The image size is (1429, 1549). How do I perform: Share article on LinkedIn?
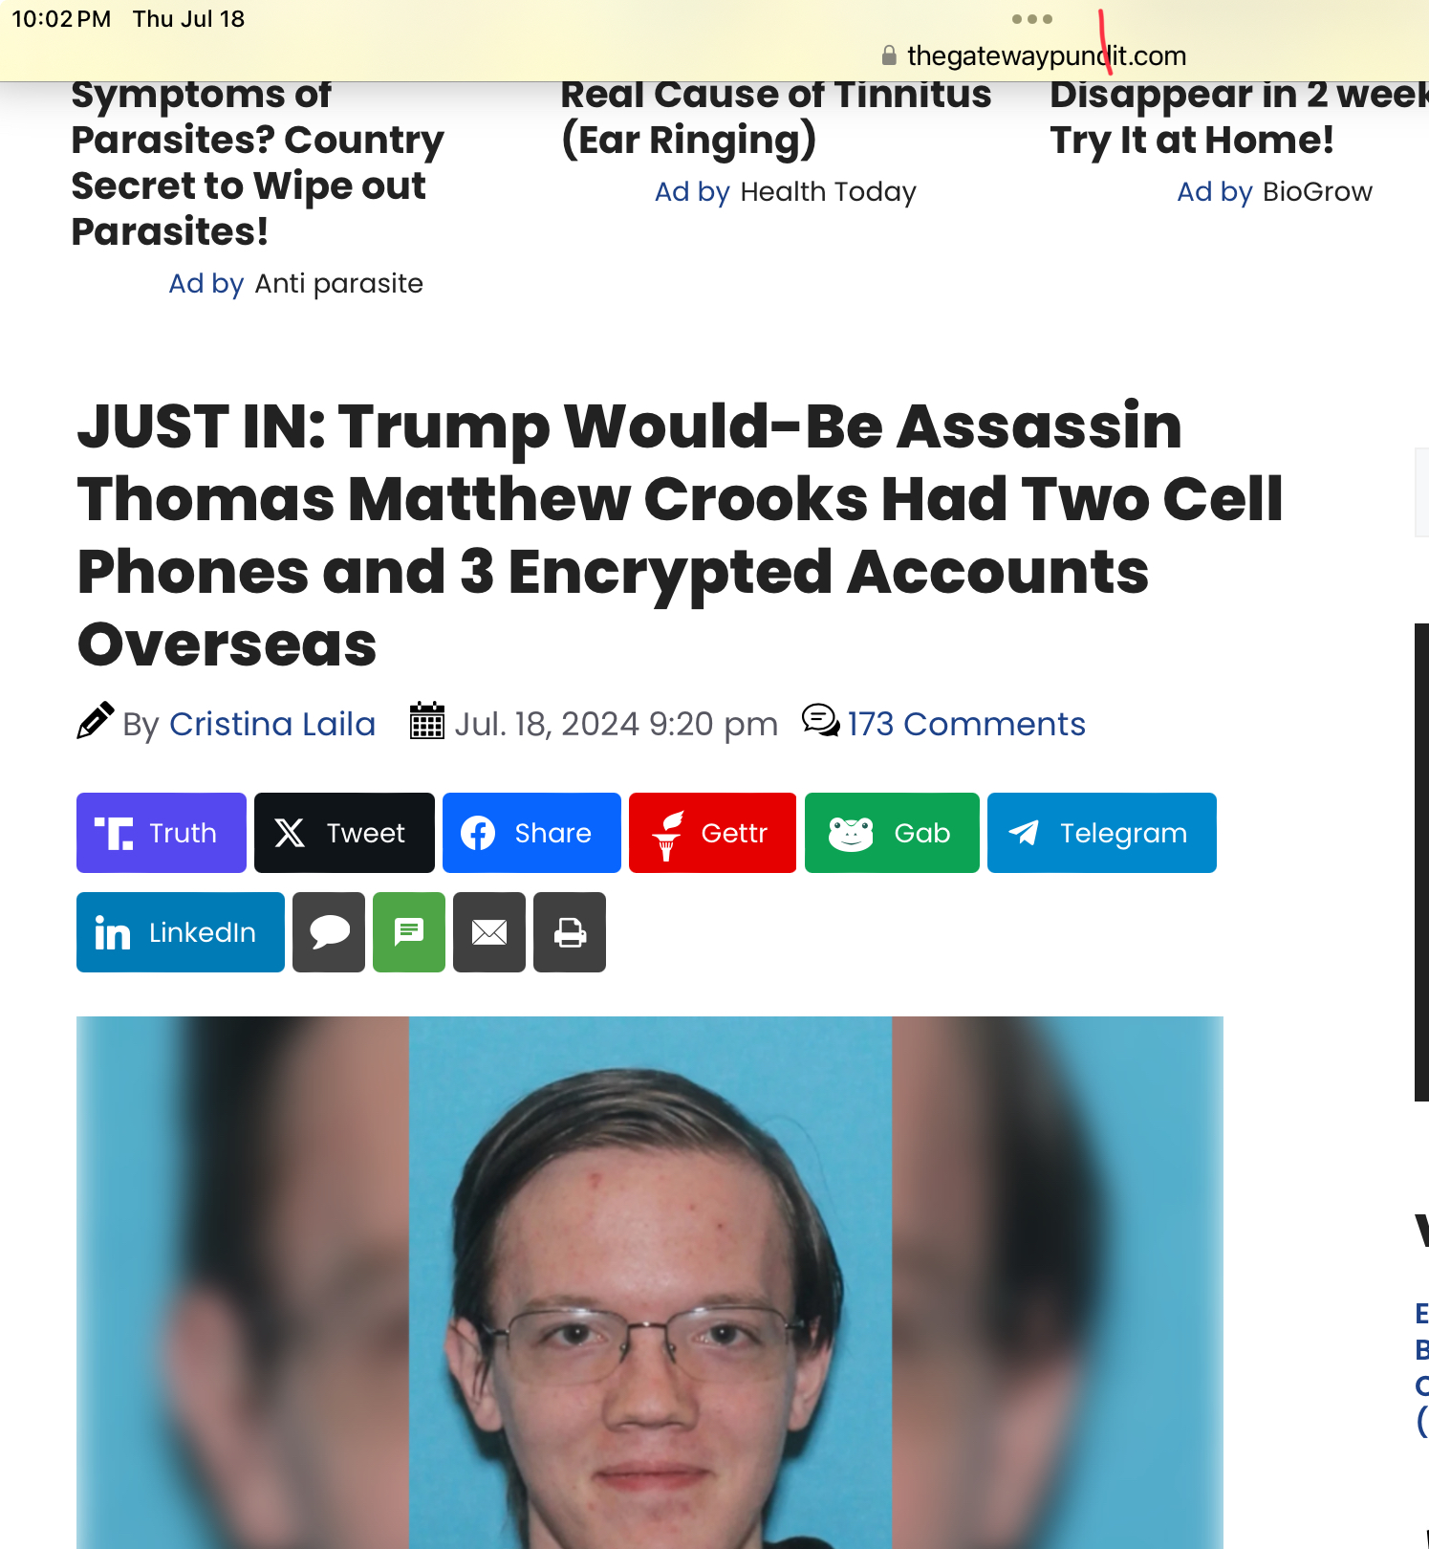coord(181,932)
